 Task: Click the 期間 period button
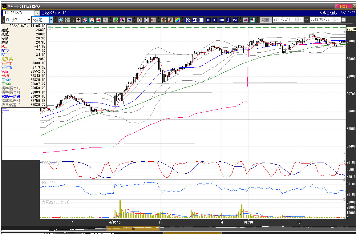point(265,20)
